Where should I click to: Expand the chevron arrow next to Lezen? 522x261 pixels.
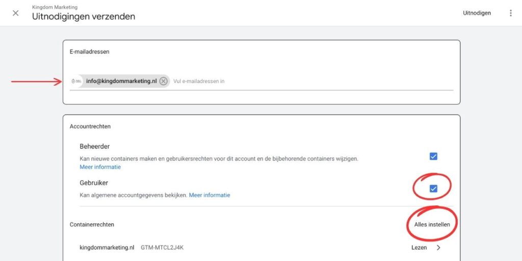coord(439,248)
